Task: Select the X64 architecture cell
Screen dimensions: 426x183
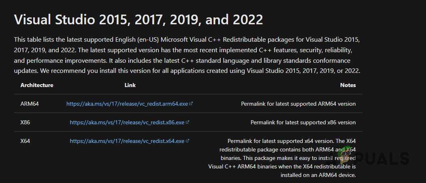Action: [25, 141]
